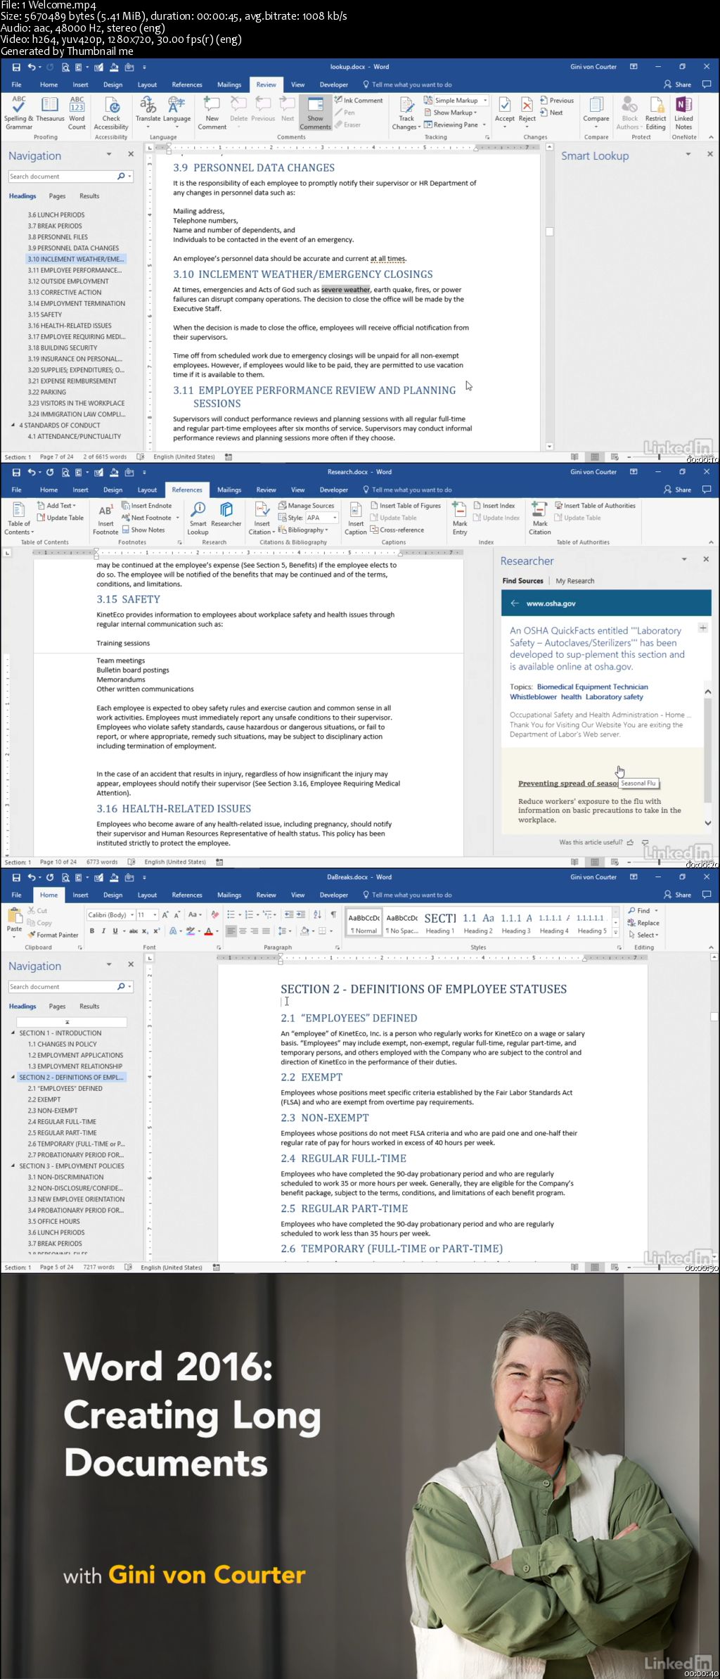Click Word Count in lookup.docx Review ribbon
Screen dimensions: 720x1679
coord(77,113)
